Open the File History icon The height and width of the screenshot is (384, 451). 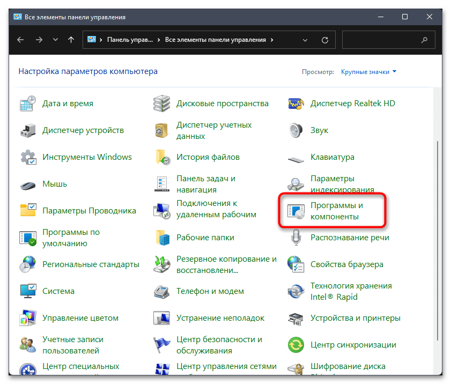coord(162,157)
